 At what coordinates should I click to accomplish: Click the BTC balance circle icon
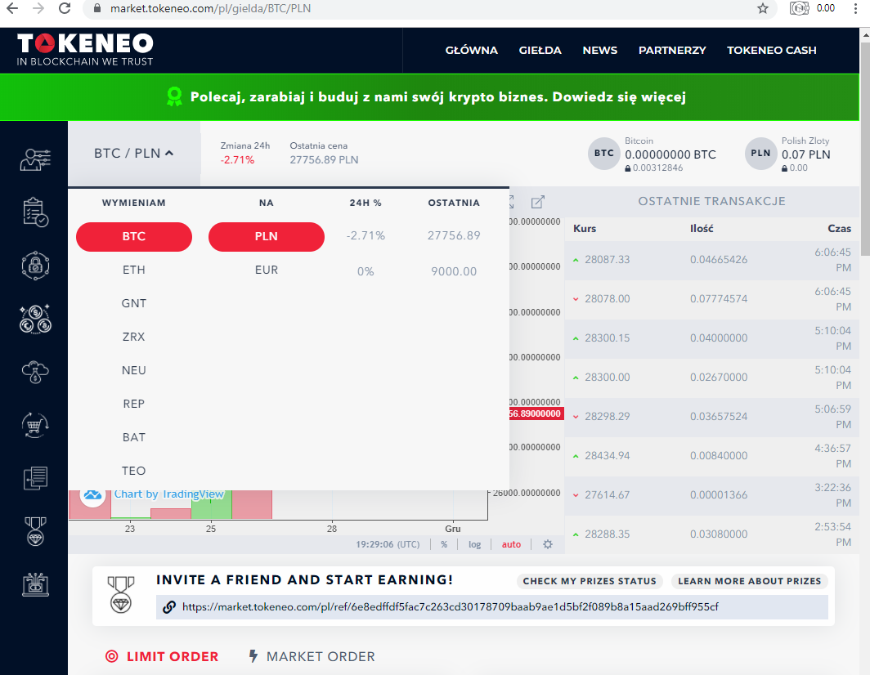603,153
